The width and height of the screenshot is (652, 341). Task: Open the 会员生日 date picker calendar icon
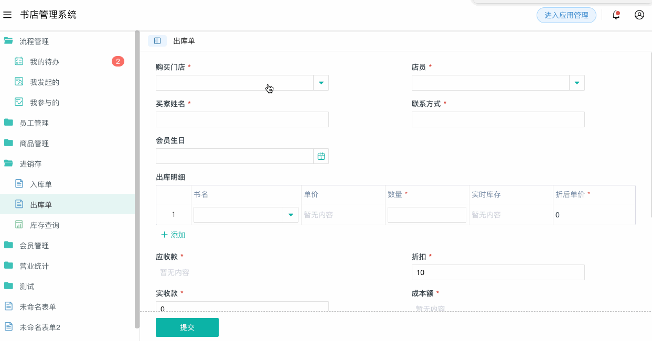[320, 156]
